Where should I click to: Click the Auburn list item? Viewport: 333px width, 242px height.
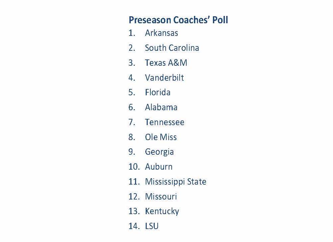tap(159, 167)
